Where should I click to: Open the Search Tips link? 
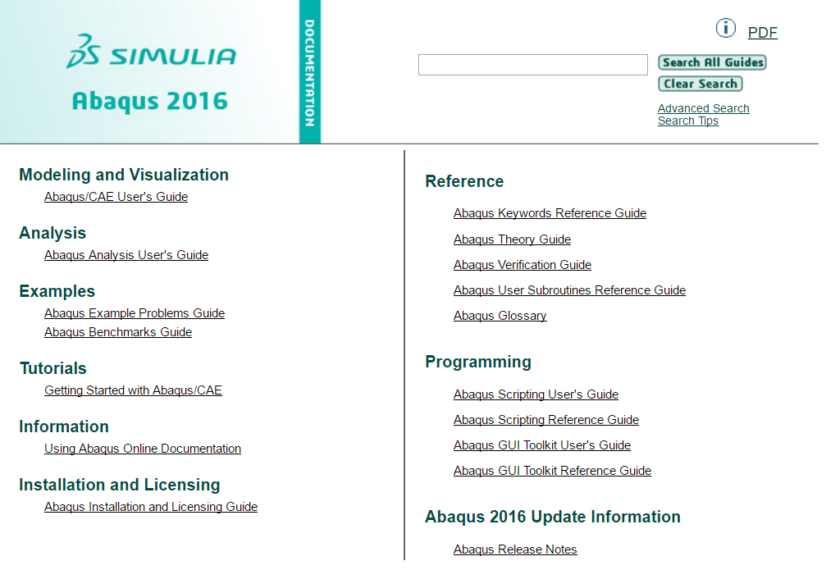(x=687, y=121)
